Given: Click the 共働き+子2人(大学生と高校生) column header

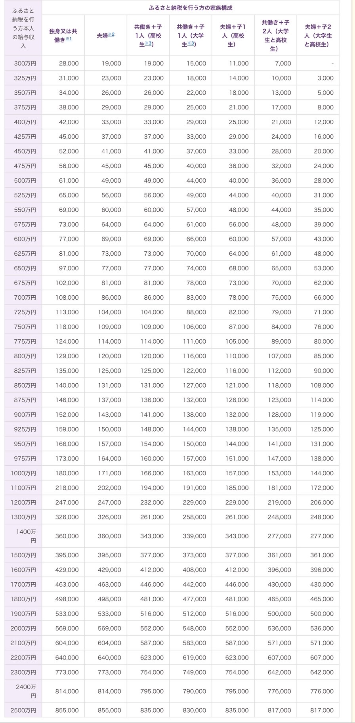Looking at the screenshot, I should coord(275,35).
